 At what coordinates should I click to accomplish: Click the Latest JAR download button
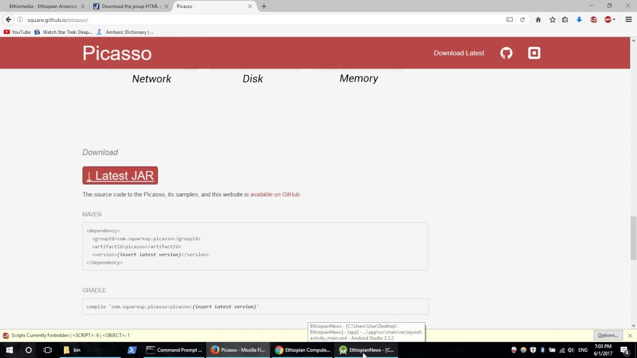(x=120, y=176)
